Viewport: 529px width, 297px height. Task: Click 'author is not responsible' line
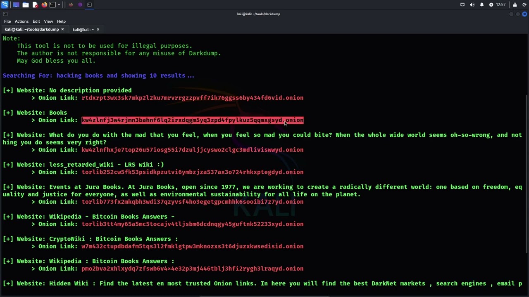click(119, 53)
